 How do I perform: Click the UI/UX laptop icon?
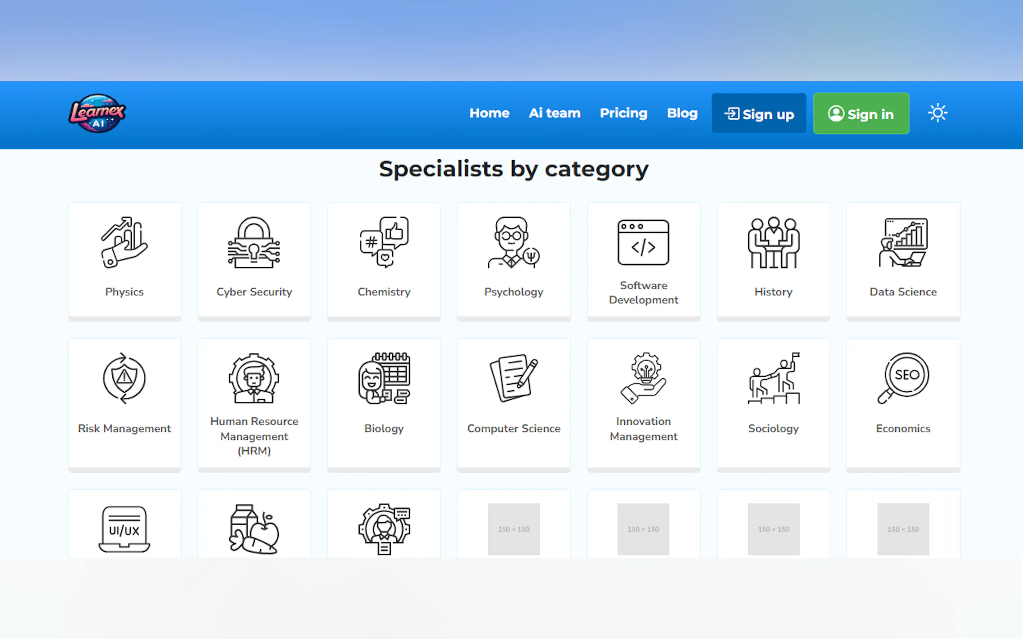point(124,529)
